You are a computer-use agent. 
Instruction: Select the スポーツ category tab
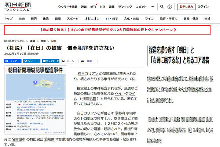click(73, 19)
